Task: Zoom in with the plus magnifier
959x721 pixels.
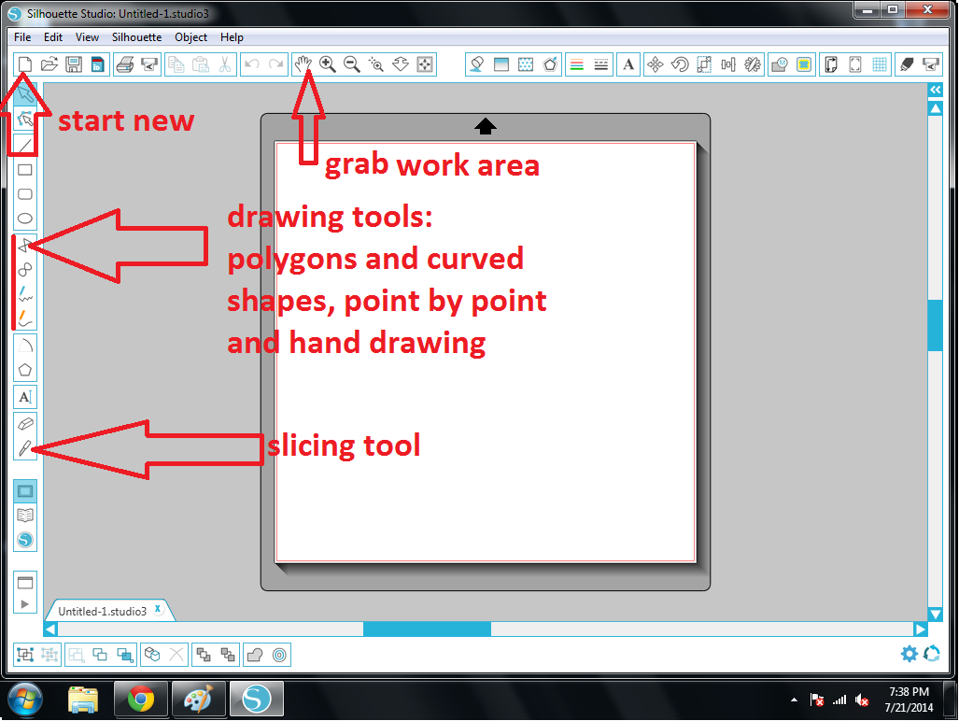Action: pos(327,64)
